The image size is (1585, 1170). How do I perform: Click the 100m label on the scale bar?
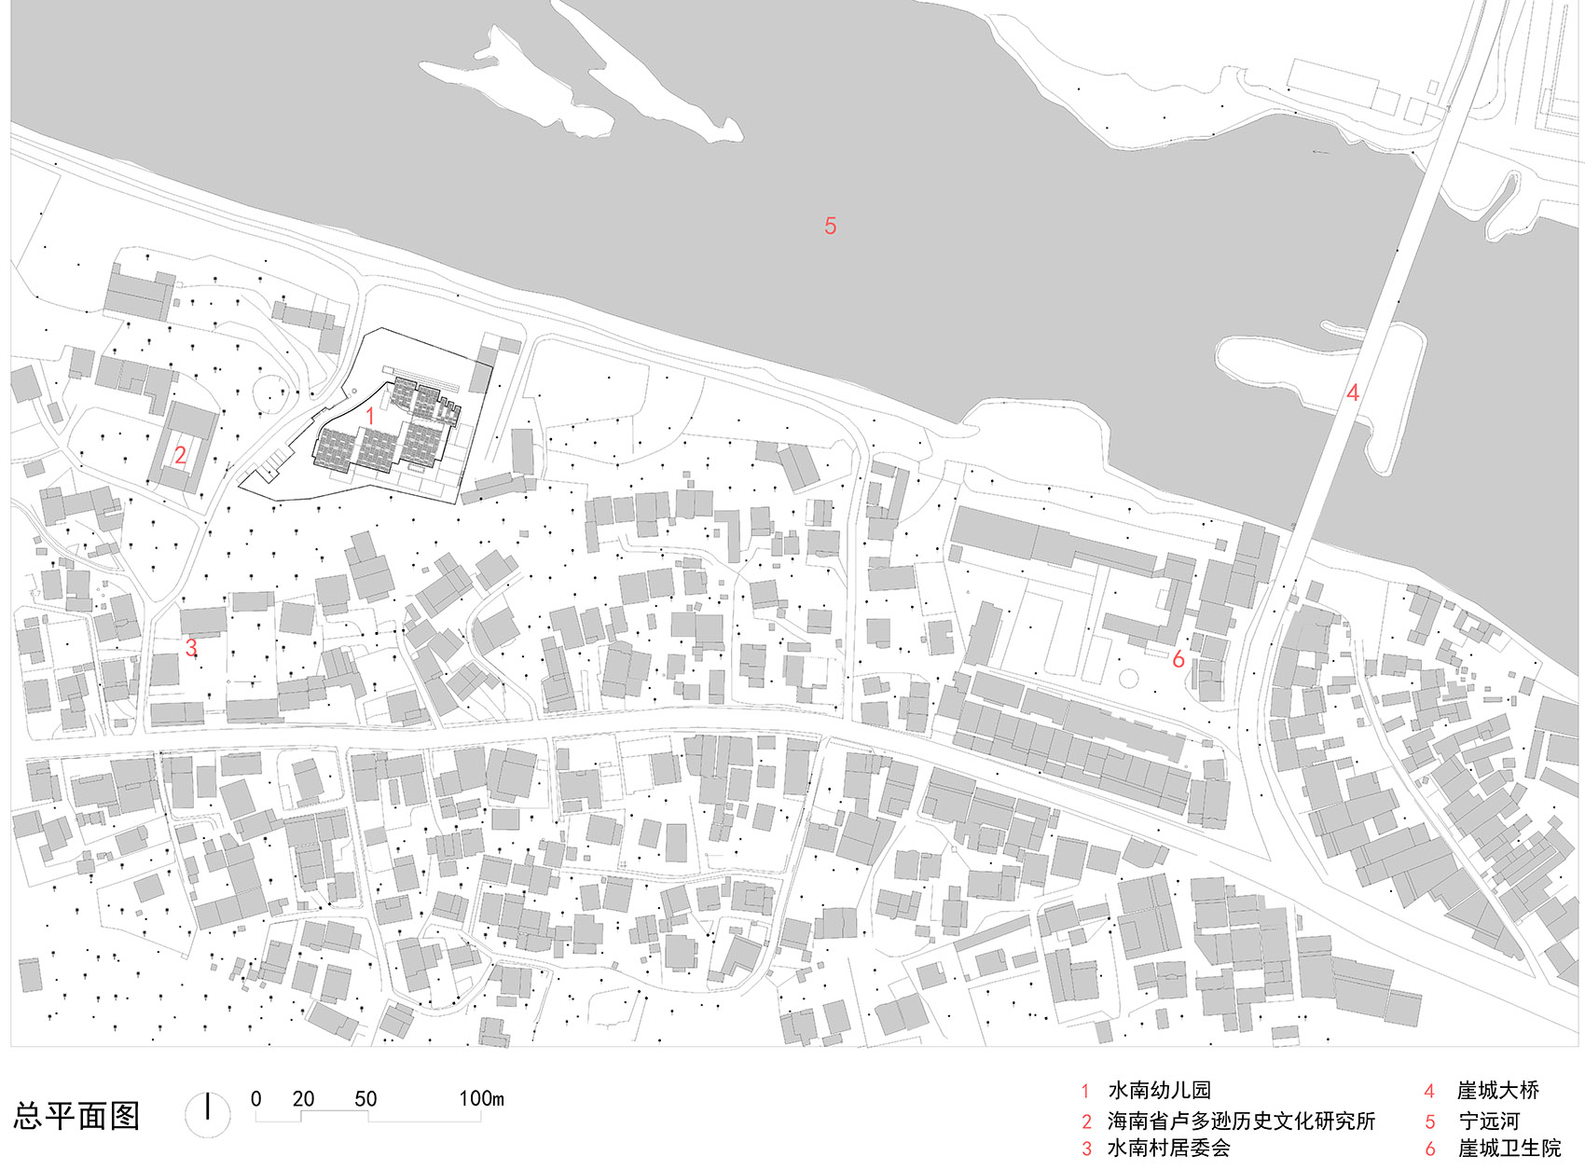click(482, 1098)
